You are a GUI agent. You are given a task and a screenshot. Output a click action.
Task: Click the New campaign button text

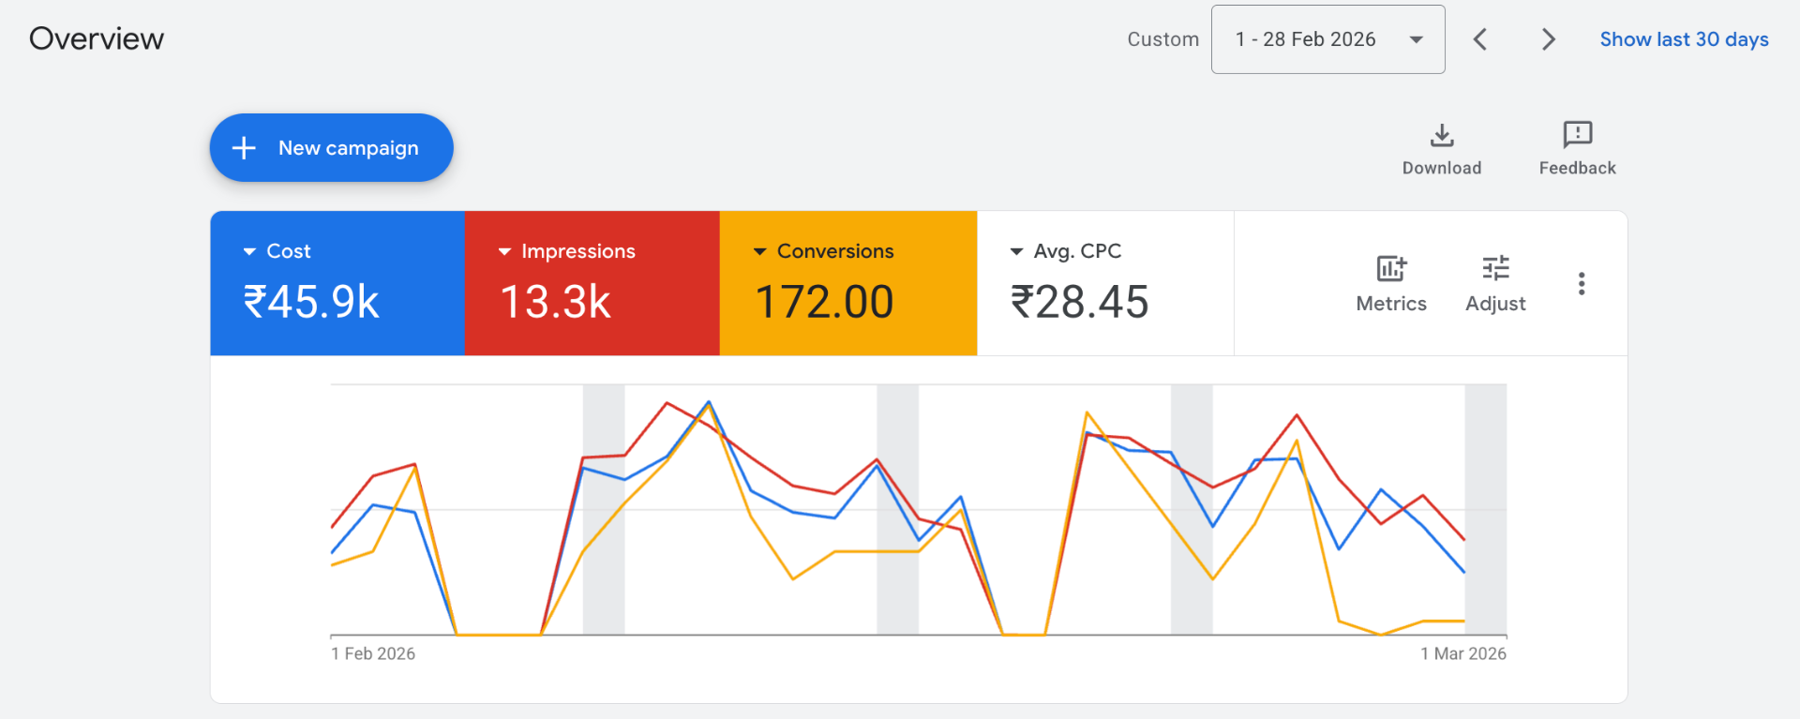point(348,148)
